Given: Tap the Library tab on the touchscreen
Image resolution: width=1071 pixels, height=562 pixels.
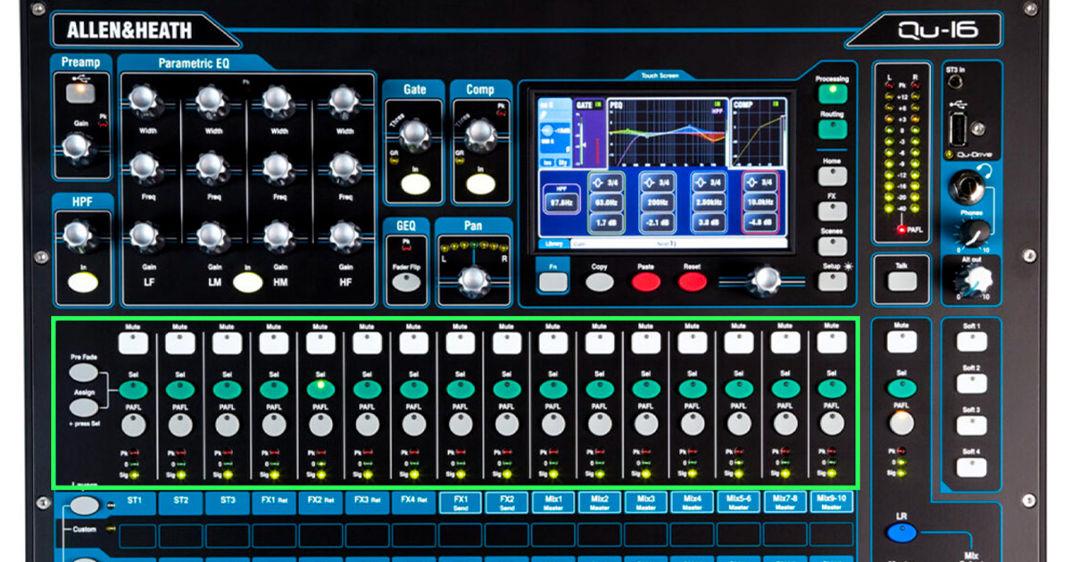Looking at the screenshot, I should click(x=553, y=244).
